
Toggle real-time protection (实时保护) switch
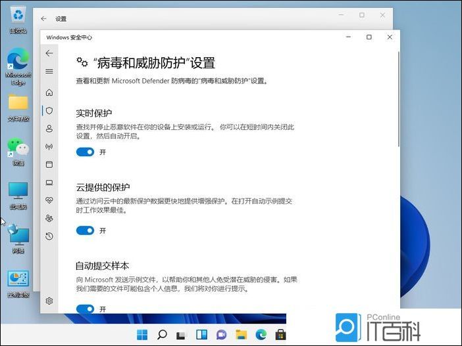point(85,152)
